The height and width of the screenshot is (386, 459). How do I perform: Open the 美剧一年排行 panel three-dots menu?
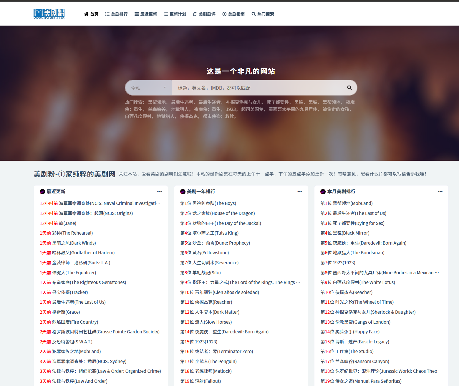[x=300, y=191]
